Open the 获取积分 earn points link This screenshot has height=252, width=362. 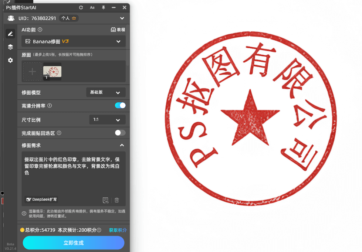click(118, 230)
